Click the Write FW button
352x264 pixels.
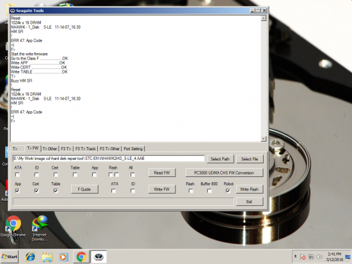click(162, 189)
